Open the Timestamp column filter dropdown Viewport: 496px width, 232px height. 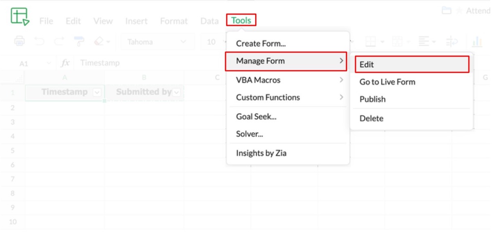tap(97, 93)
